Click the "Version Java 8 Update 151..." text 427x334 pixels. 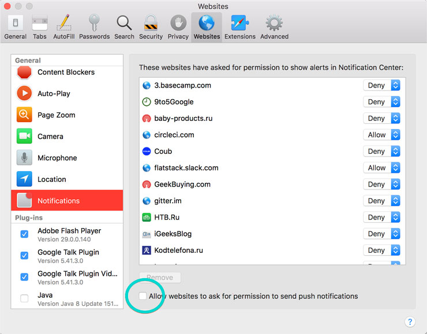[78, 303]
